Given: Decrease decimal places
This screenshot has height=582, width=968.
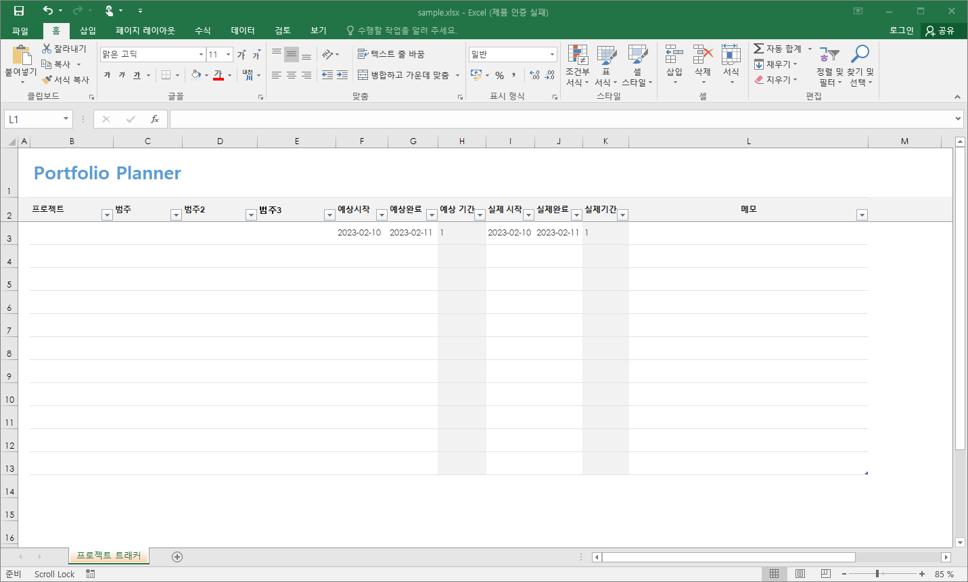Looking at the screenshot, I should (x=550, y=75).
